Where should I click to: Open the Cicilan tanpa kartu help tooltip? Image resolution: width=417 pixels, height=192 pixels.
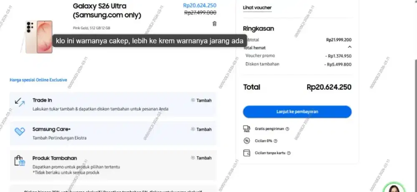click(289, 153)
